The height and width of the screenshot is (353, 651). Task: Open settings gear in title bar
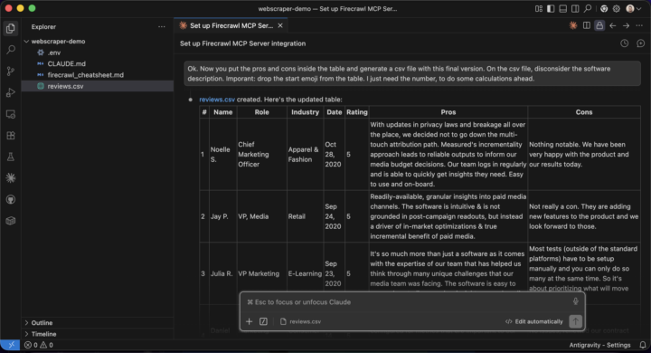617,8
